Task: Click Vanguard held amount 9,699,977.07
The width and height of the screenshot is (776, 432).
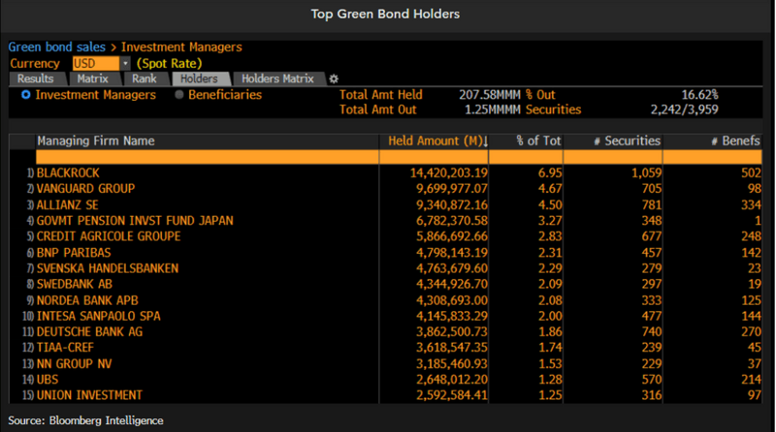Action: pyautogui.click(x=452, y=189)
